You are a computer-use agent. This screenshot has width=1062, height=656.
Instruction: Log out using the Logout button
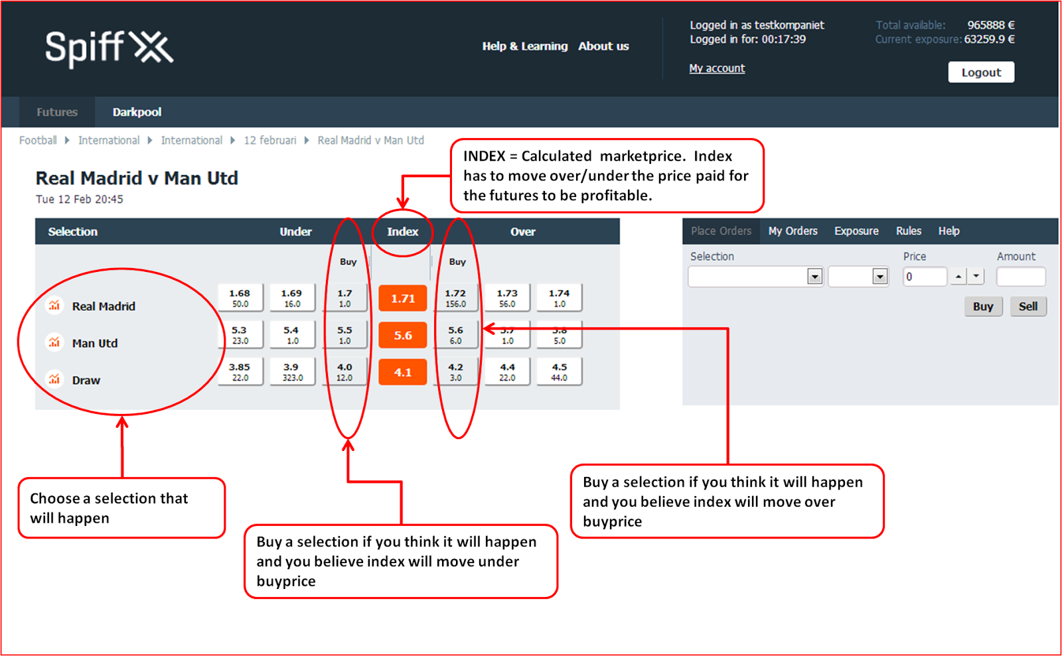click(x=981, y=72)
